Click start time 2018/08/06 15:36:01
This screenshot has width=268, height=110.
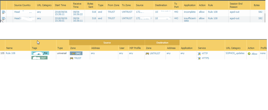pyautogui.click(x=61, y=19)
